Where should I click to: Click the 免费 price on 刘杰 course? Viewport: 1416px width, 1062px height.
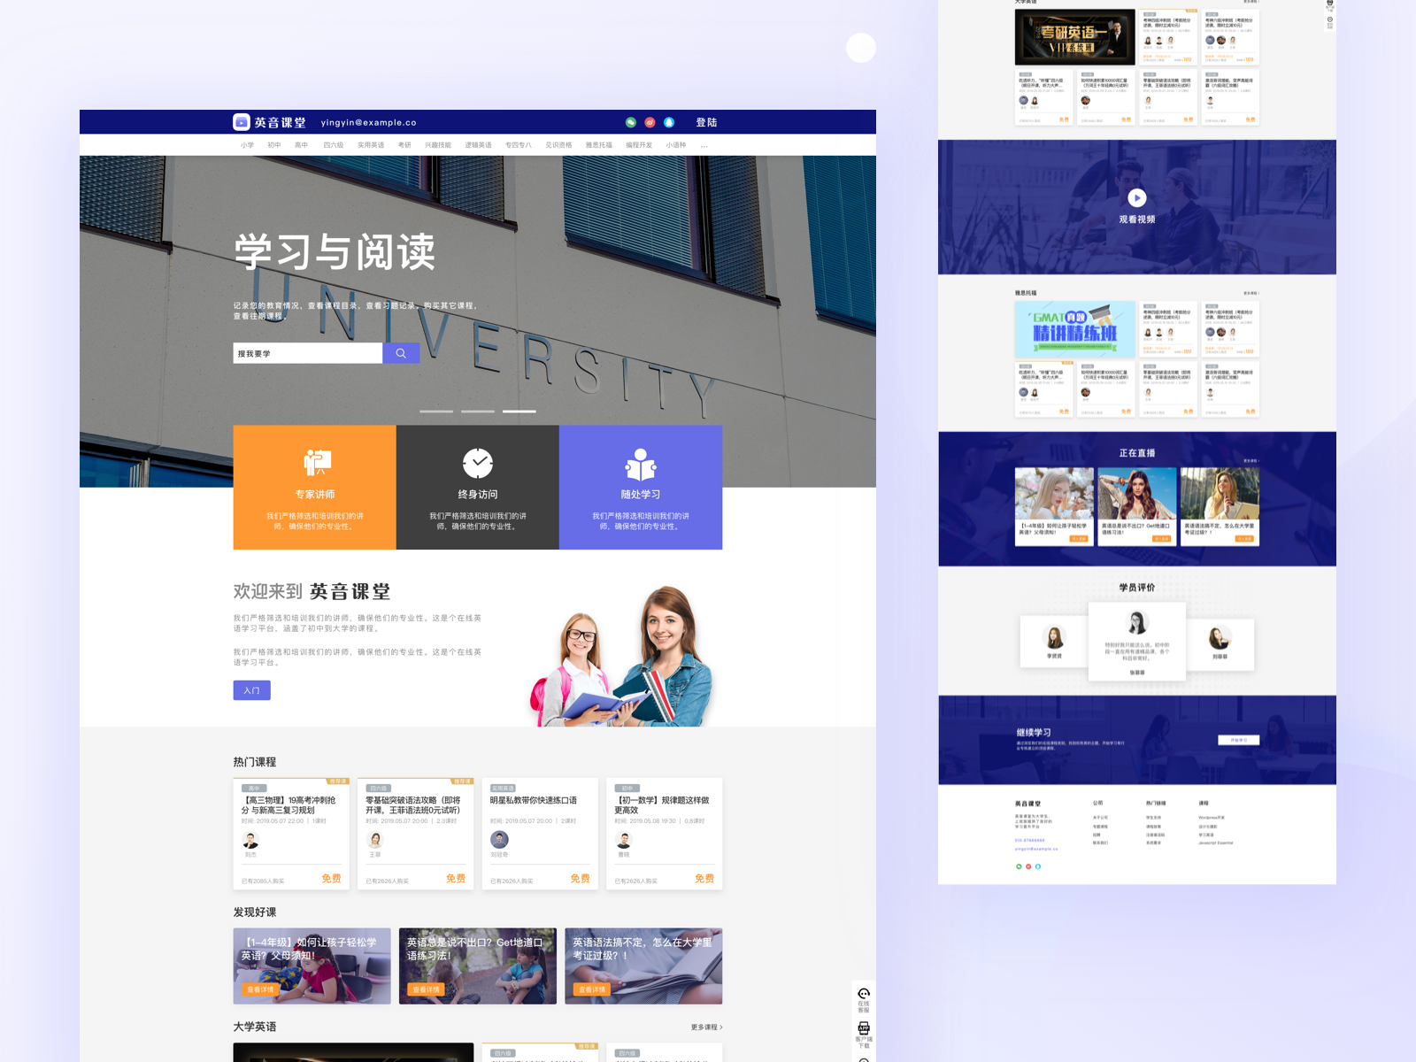331,878
